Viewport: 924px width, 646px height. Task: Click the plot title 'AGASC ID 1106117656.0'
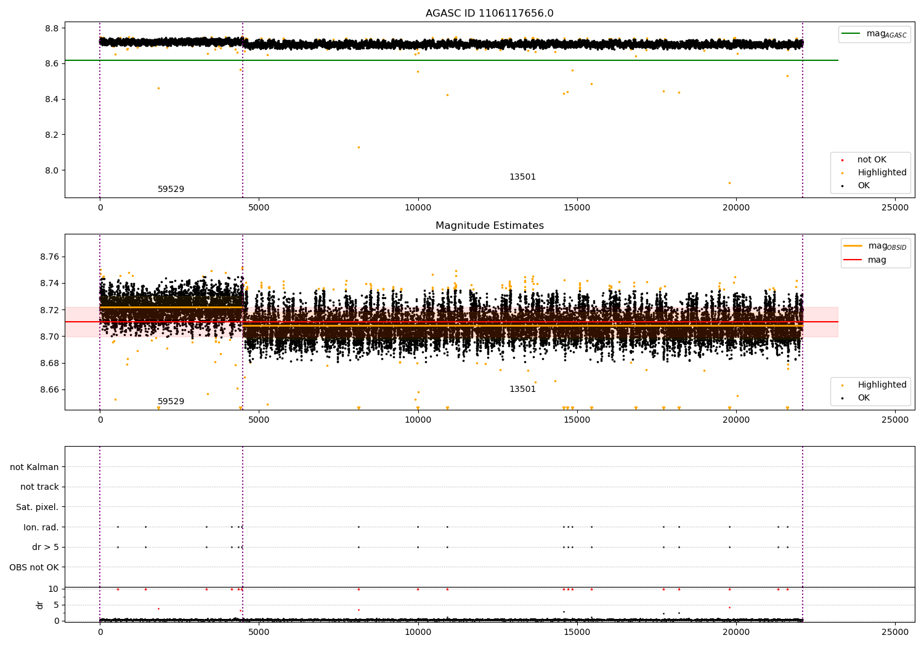point(489,14)
